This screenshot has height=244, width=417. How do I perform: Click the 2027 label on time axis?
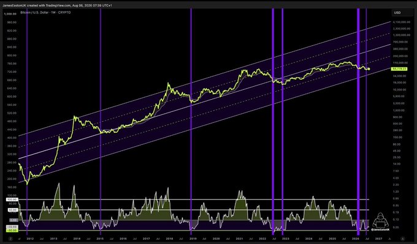click(x=378, y=238)
